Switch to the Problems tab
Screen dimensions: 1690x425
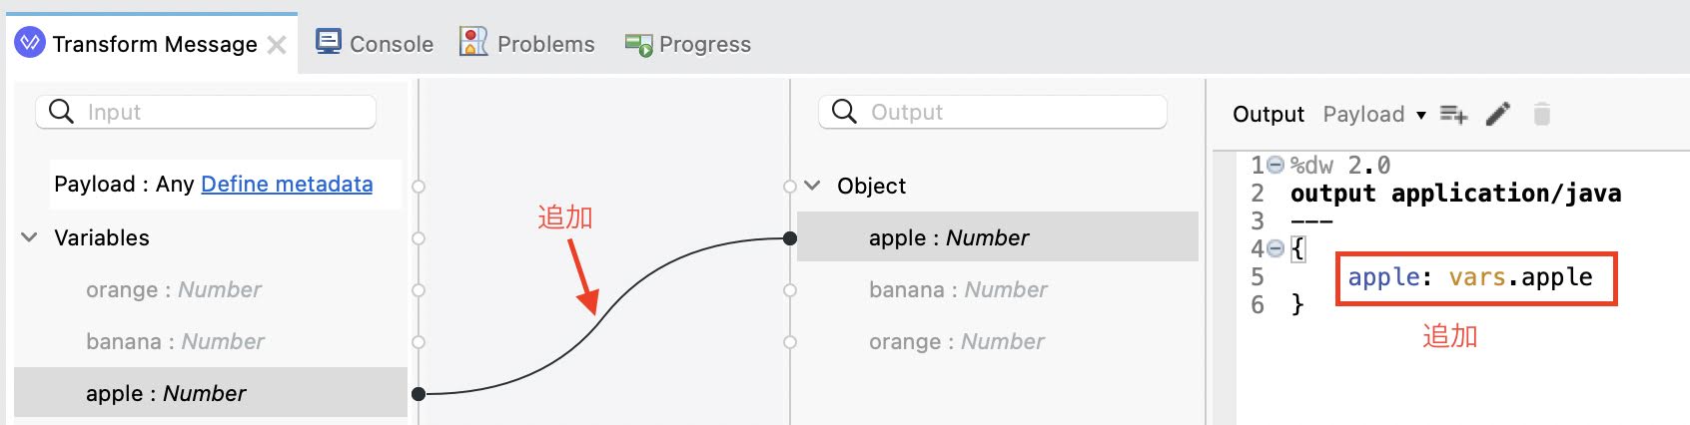click(x=526, y=43)
